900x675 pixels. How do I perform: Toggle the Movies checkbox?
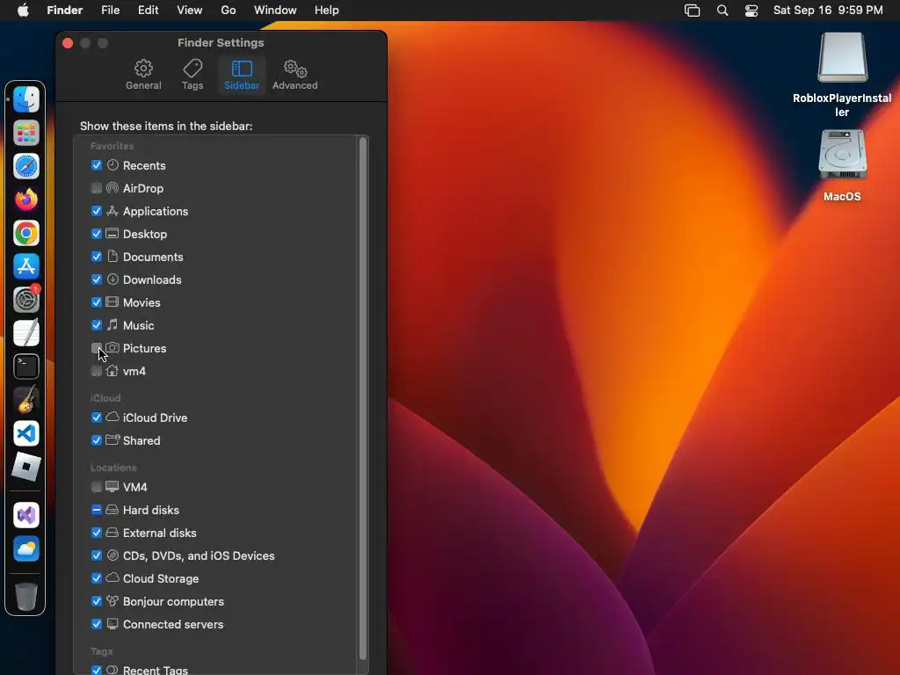tap(97, 302)
